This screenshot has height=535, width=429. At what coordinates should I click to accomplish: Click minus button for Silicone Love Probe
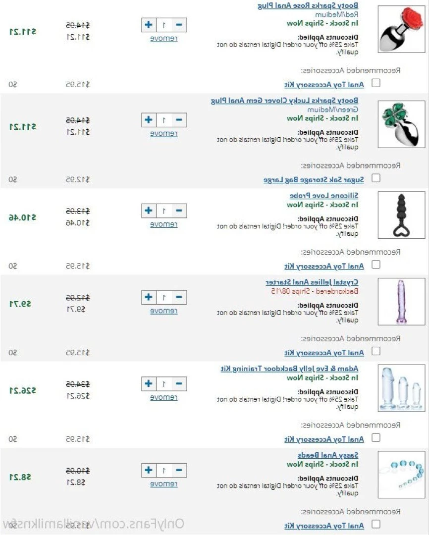coord(179,211)
